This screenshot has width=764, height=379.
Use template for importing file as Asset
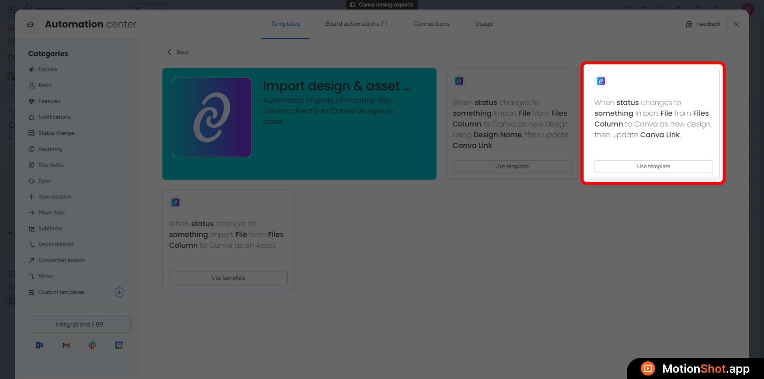tap(228, 278)
